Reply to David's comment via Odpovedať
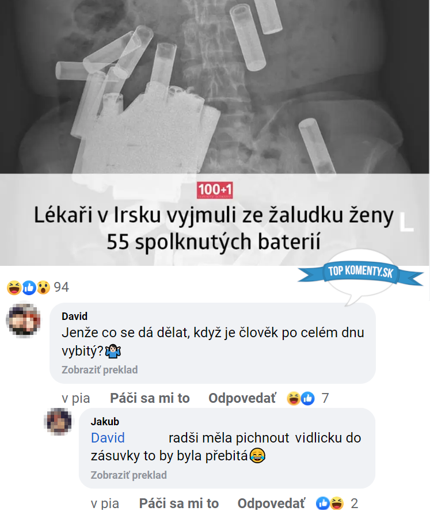Screen dimensions: 430x515 point(242,398)
